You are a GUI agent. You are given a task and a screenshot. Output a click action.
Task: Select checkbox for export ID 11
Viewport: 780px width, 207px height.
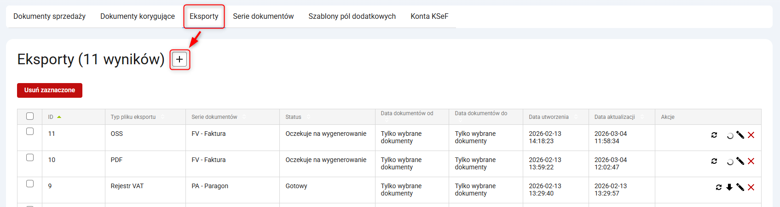point(30,132)
